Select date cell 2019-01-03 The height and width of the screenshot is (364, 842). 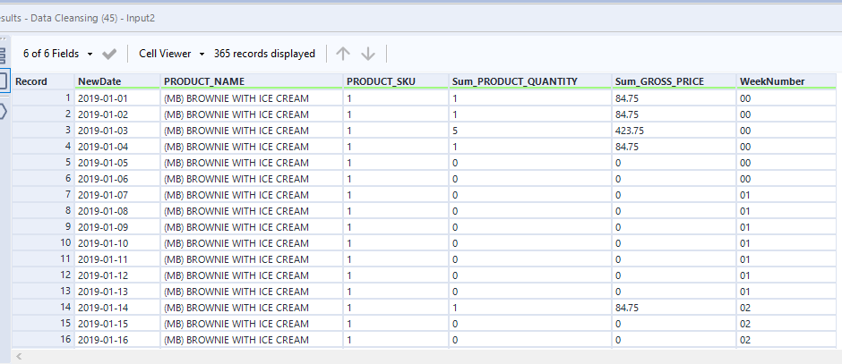pyautogui.click(x=117, y=131)
